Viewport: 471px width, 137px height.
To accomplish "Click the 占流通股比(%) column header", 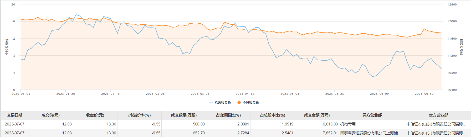I will [x=228, y=115].
